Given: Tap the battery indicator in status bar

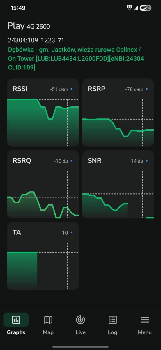Looking at the screenshot, I should [145, 8].
